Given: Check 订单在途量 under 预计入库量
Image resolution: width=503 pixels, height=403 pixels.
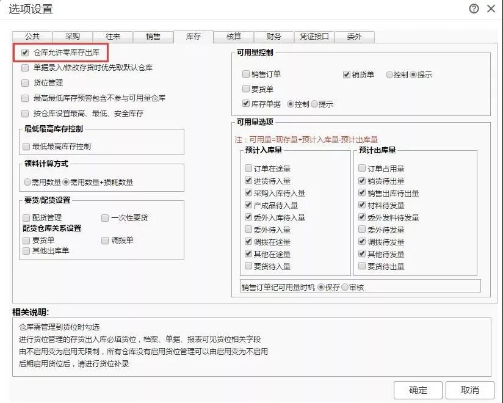Looking at the screenshot, I should point(248,168).
